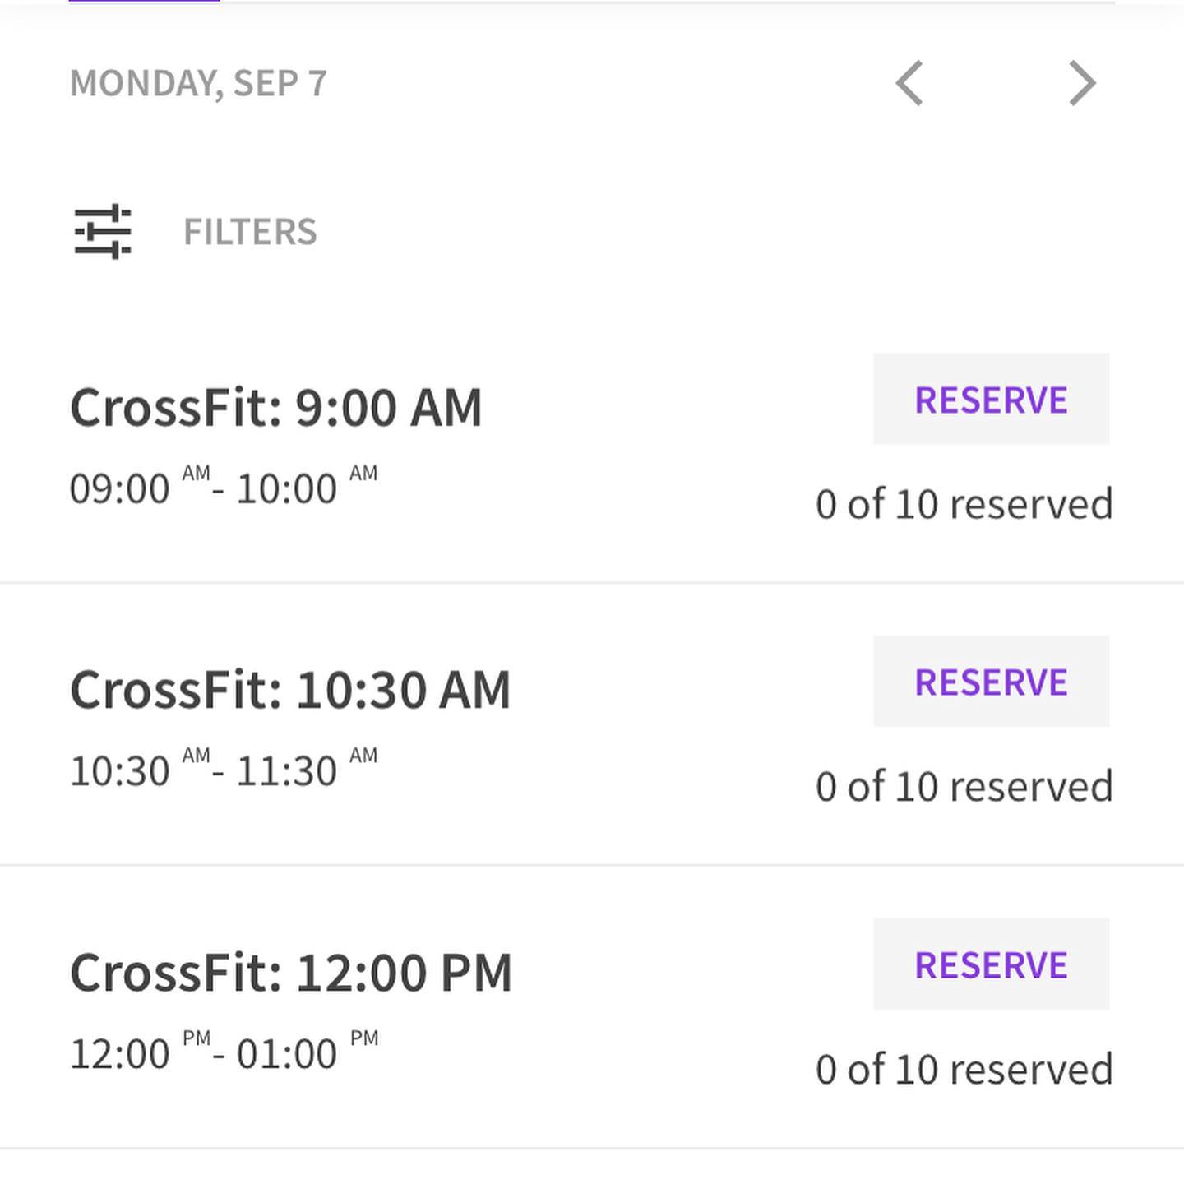View reserved count for the 12:00 PM class
The width and height of the screenshot is (1184, 1184).
point(964,1070)
